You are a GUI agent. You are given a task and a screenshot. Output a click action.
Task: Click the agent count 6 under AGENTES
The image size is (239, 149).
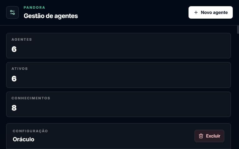[14, 49]
